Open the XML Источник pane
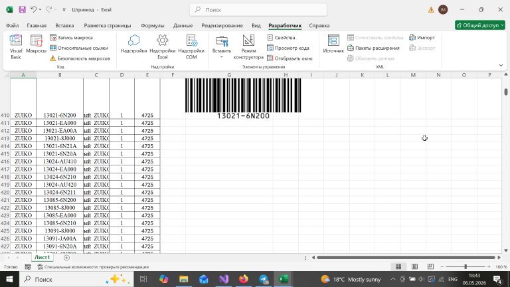 (333, 44)
